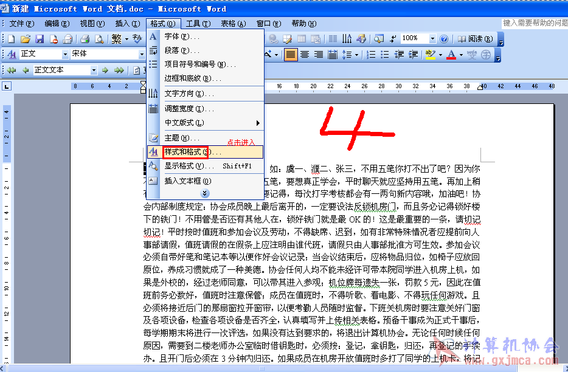This screenshot has height=372, width=568.
Task: Click the 繁 Chinese conversion button
Action: coord(117,39)
